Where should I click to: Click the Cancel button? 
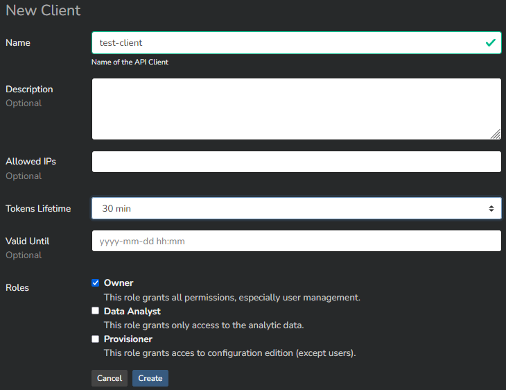pyautogui.click(x=110, y=378)
